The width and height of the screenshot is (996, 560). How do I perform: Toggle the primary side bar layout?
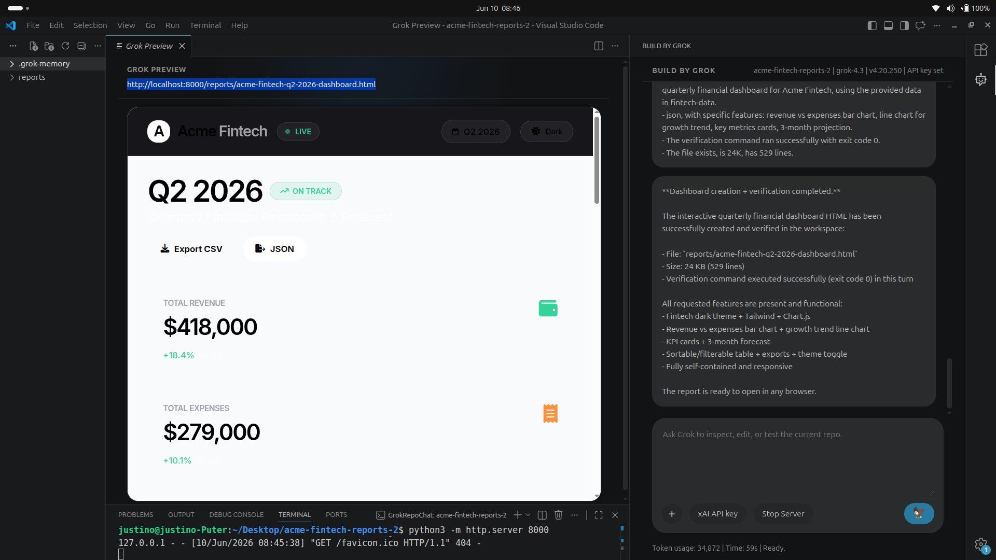pyautogui.click(x=872, y=25)
